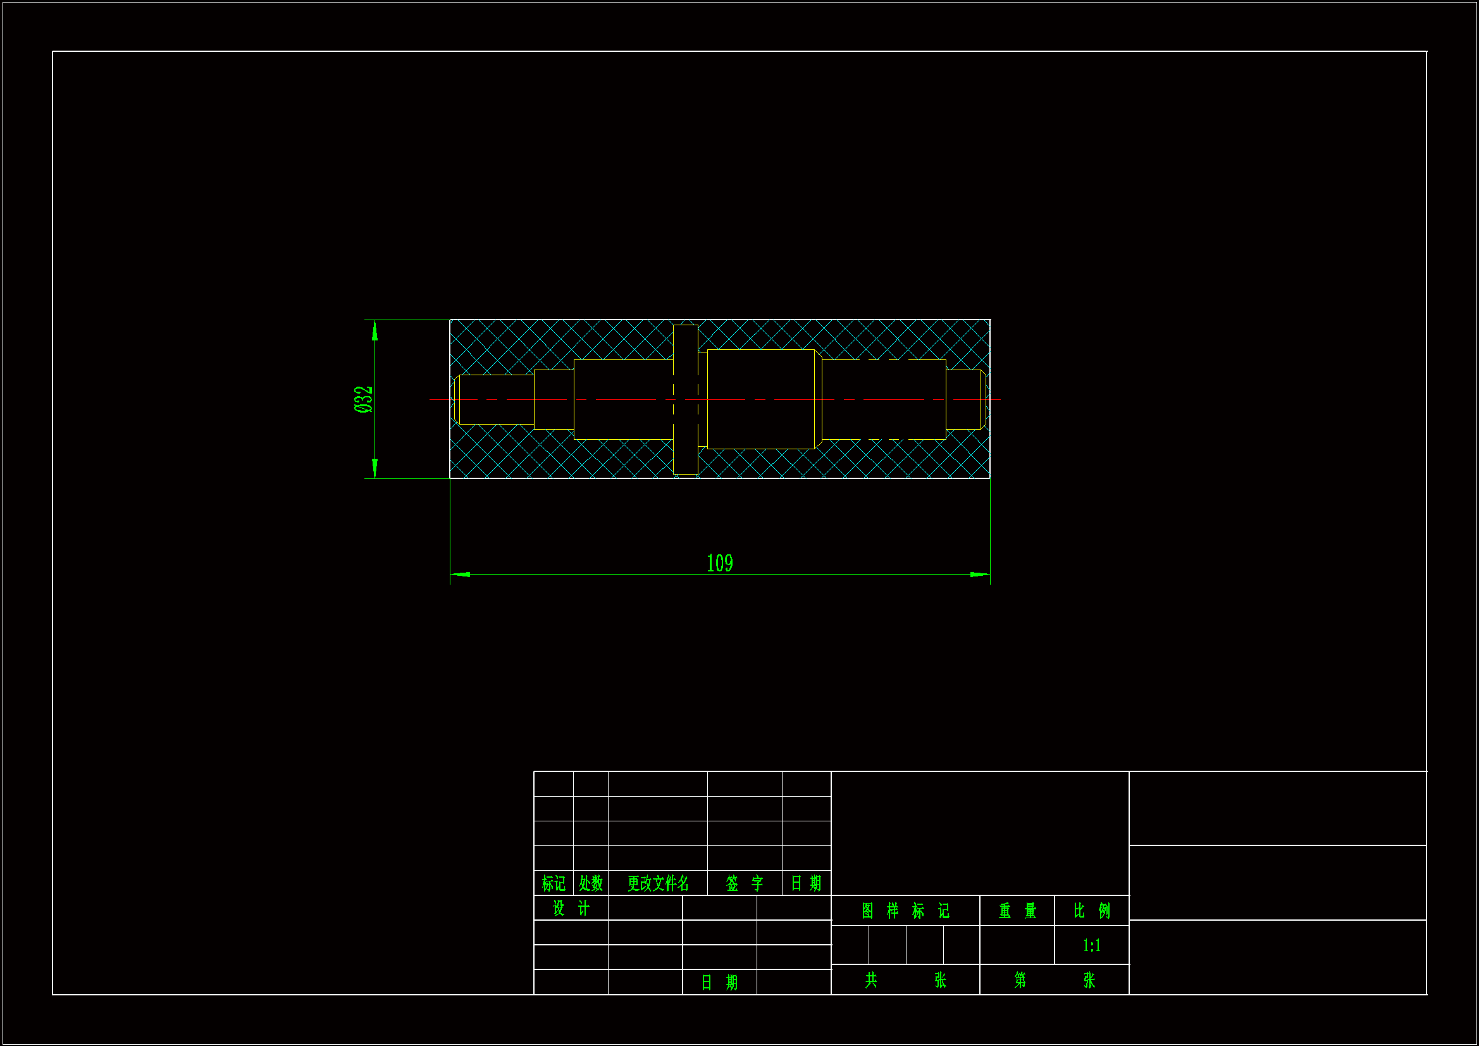This screenshot has width=1479, height=1046.
Task: Click the 第 text in sheet number
Action: pos(1020,980)
